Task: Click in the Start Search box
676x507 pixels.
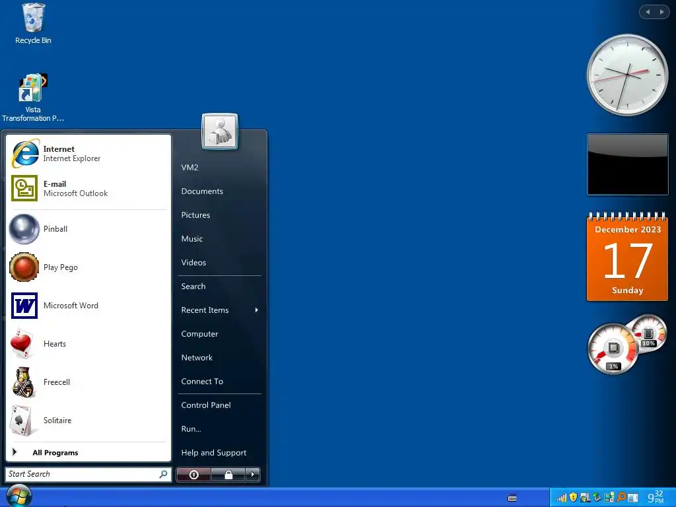Action: point(88,474)
